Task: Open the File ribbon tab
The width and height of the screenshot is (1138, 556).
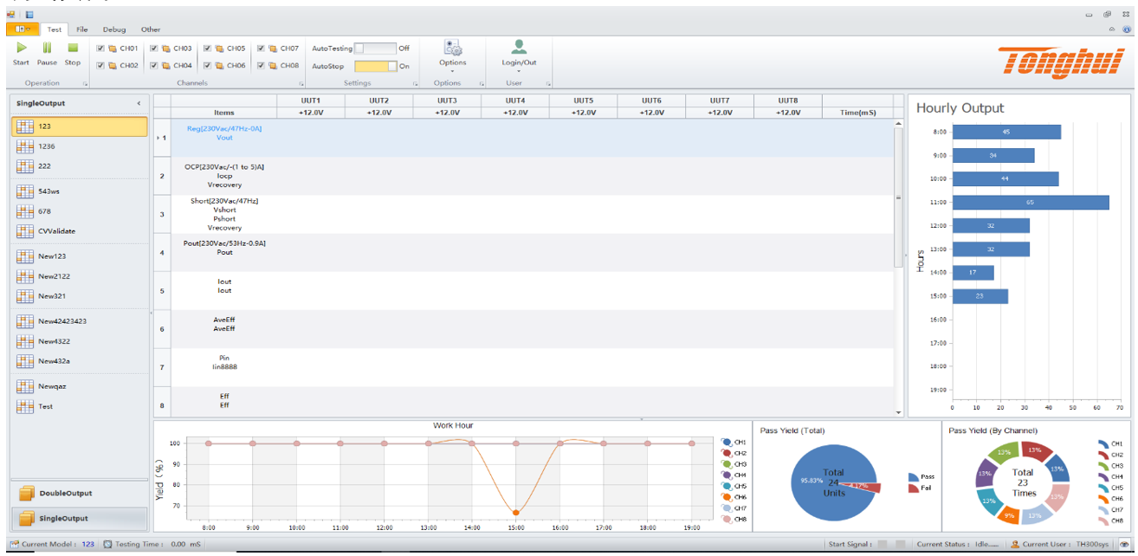Action: [82, 29]
